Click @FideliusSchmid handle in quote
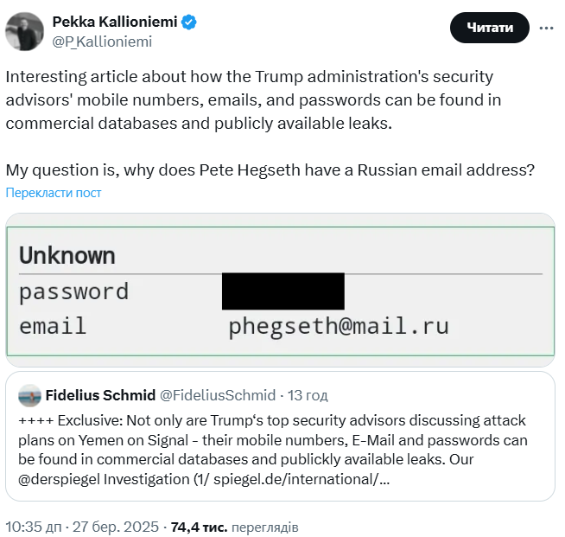The height and width of the screenshot is (537, 565). [218, 395]
